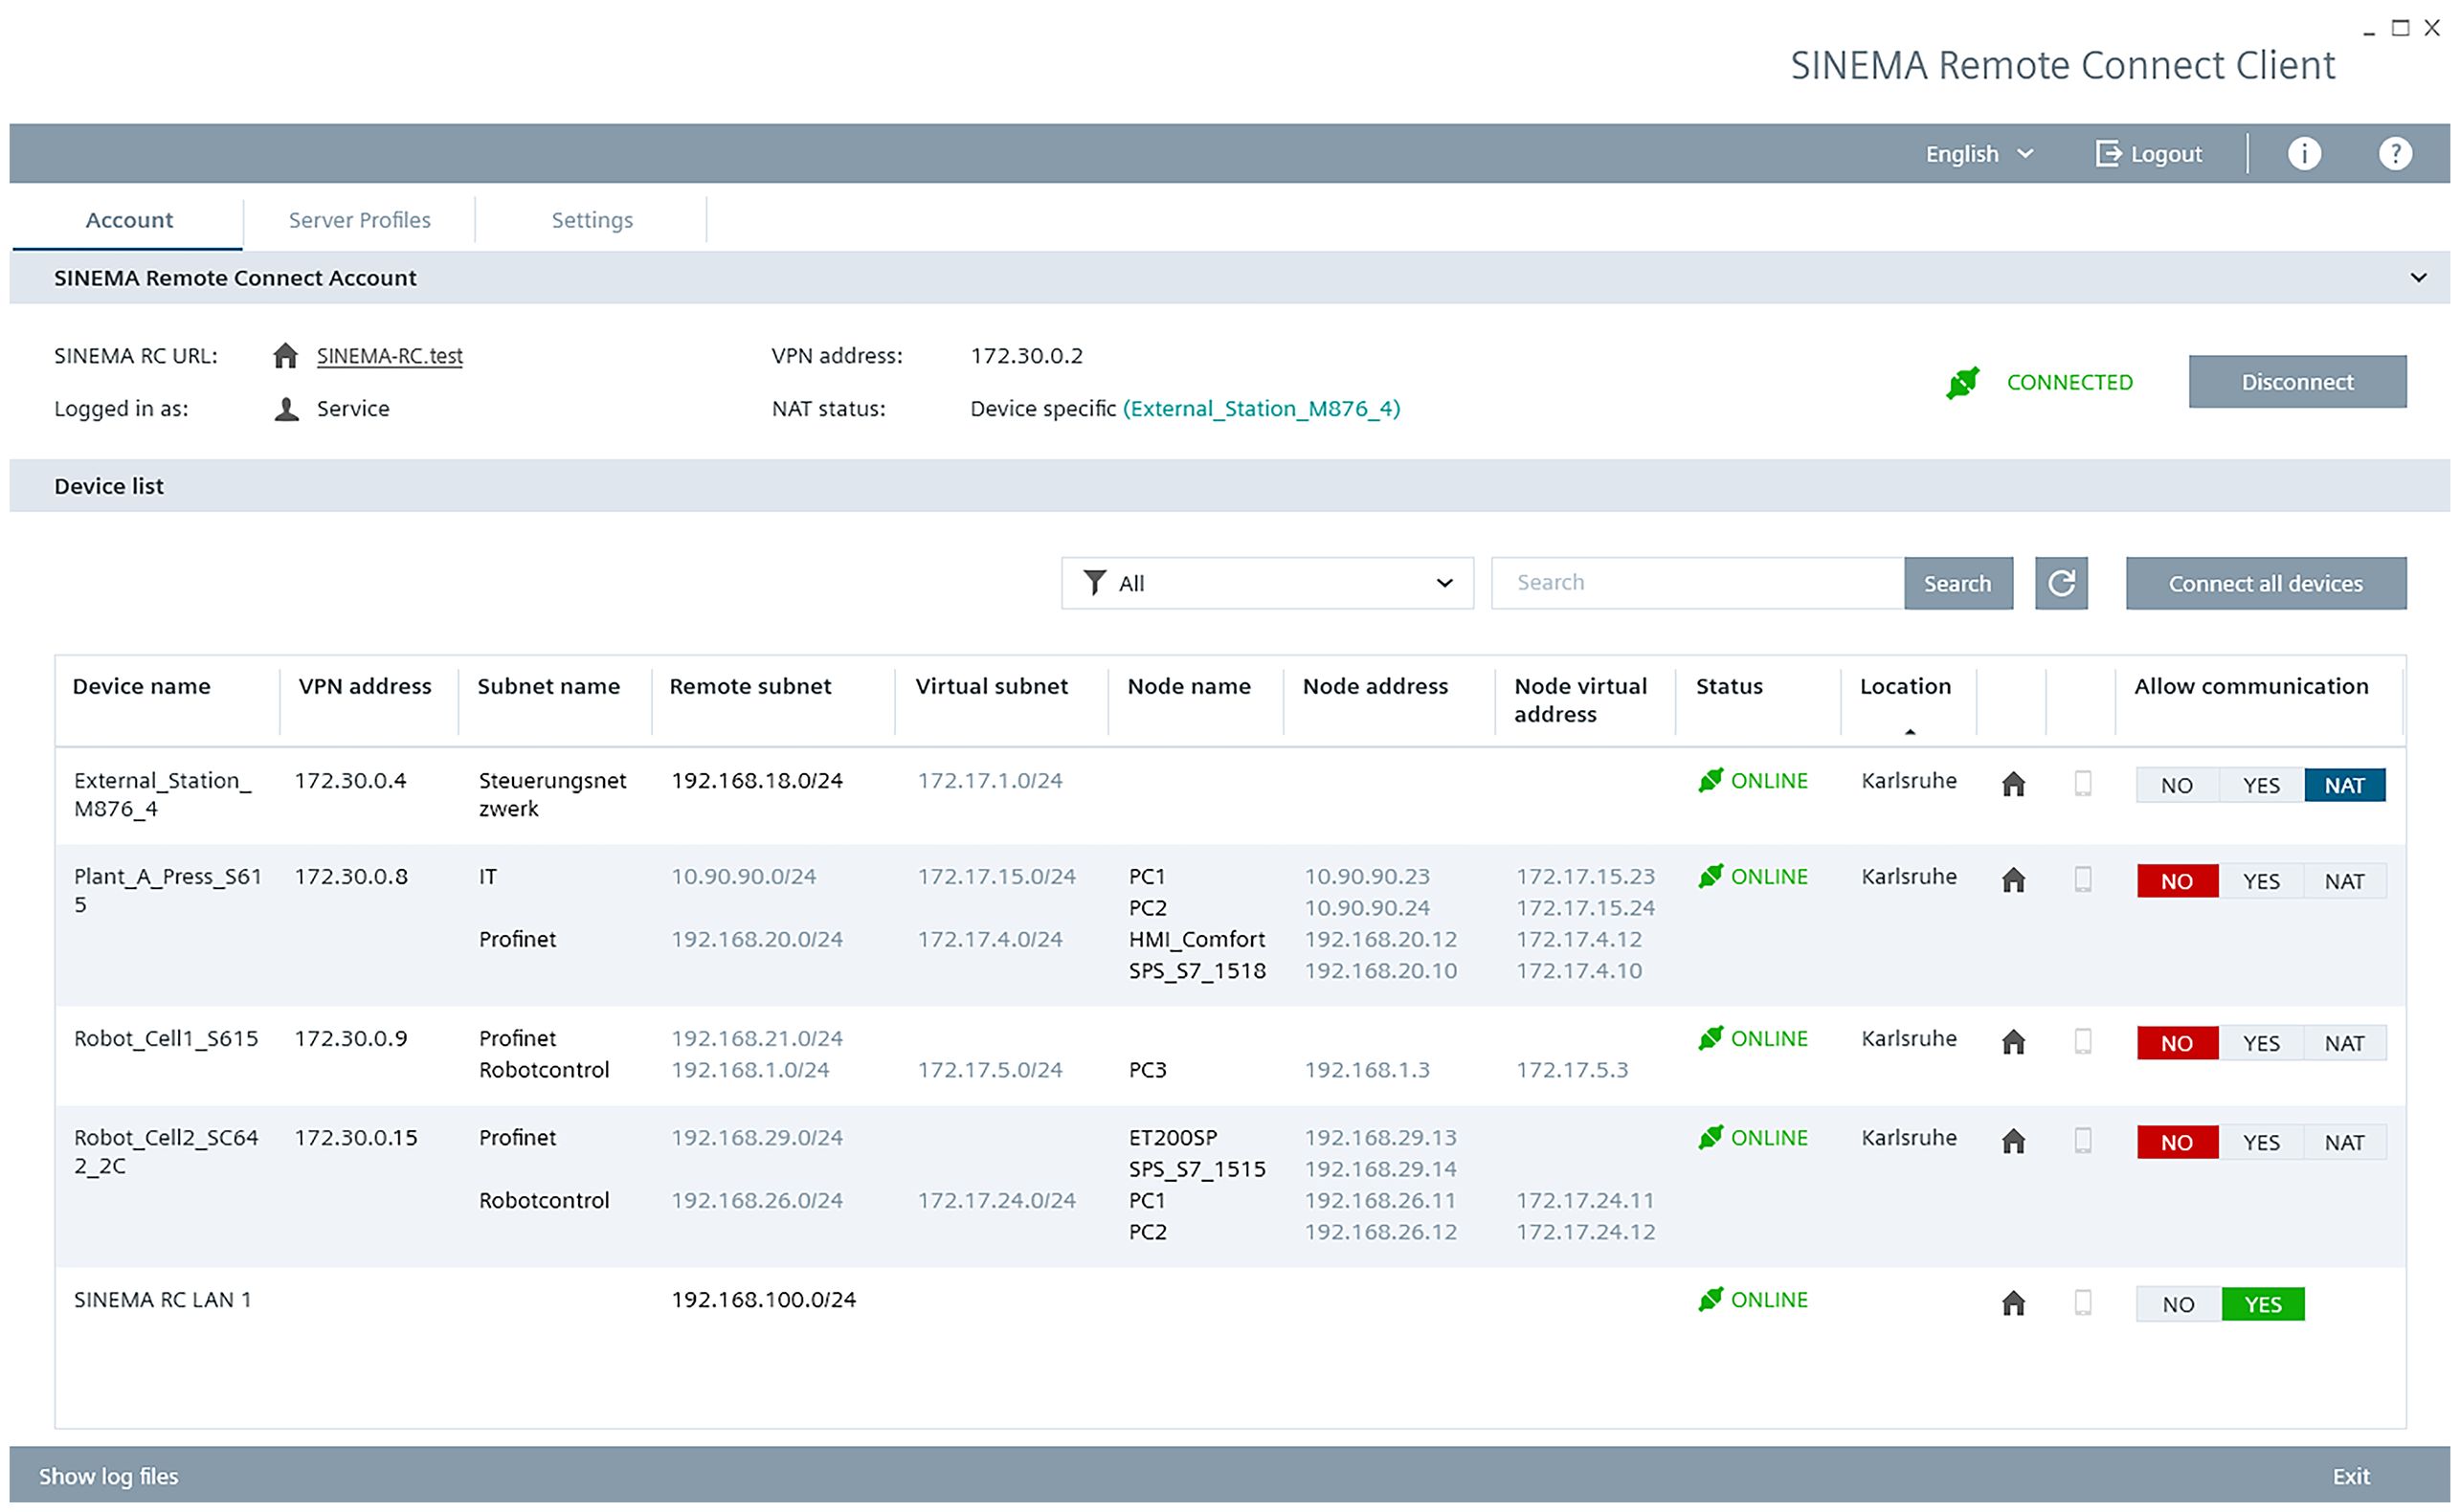
Task: Open help via the question mark icon
Action: coord(2394,154)
